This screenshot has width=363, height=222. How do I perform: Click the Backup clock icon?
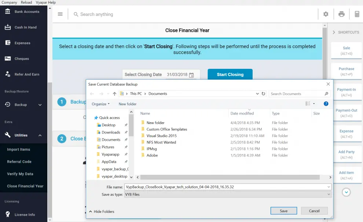8,104
